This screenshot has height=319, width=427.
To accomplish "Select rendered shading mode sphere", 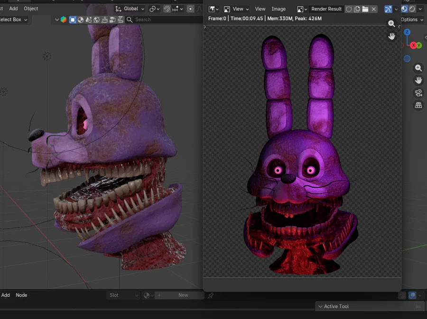I will [x=412, y=9].
